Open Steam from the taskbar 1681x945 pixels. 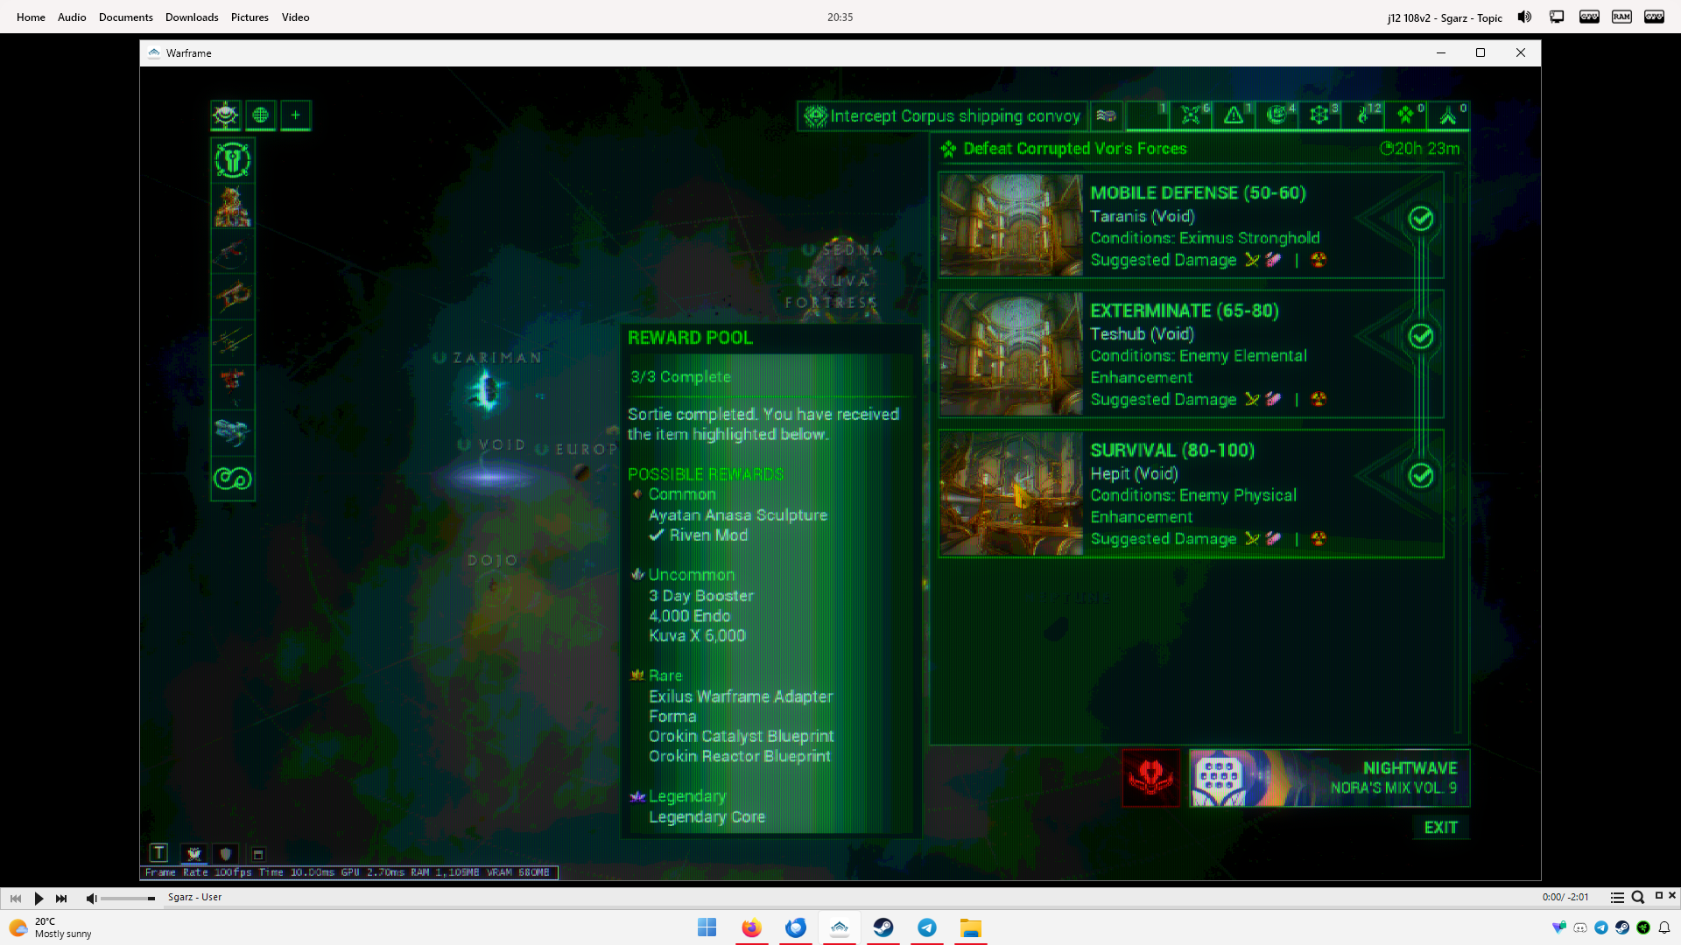[x=883, y=927]
